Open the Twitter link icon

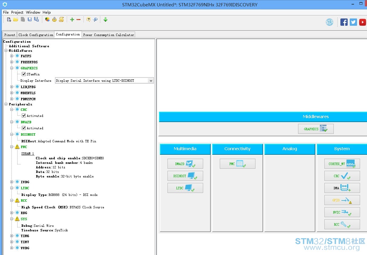[x=353, y=22]
